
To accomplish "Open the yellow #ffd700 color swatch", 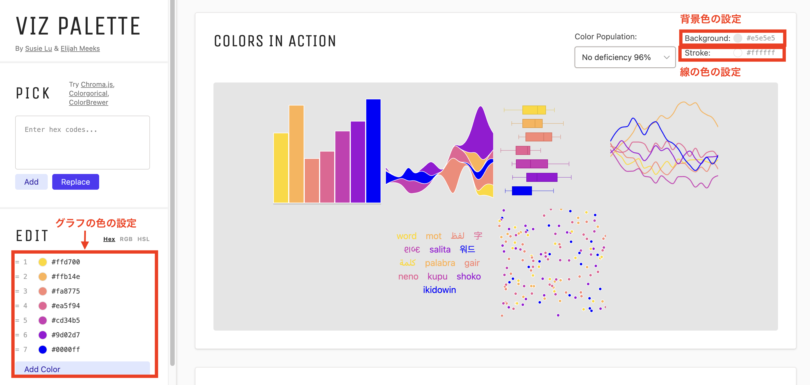I will pyautogui.click(x=42, y=262).
